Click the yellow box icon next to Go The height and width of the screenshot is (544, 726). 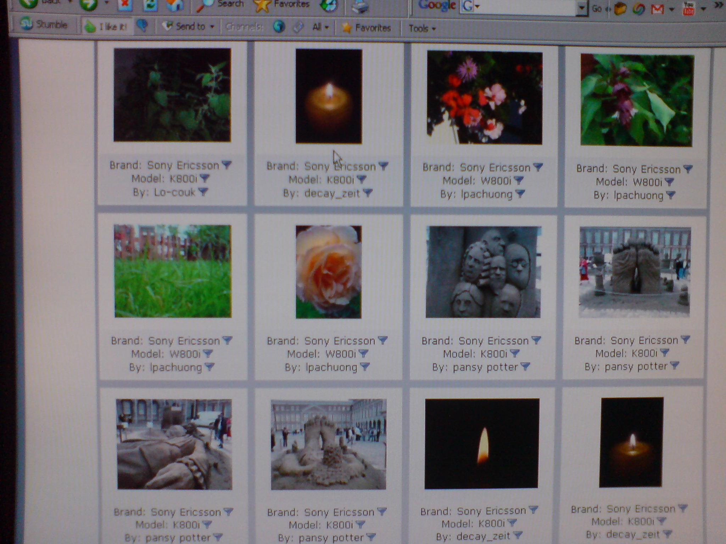(620, 8)
